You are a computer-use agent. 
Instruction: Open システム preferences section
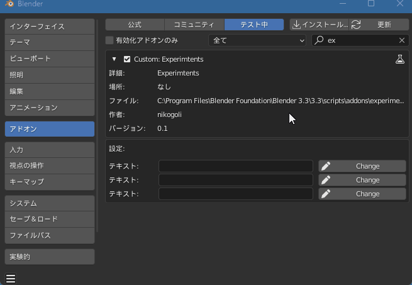pyautogui.click(x=50, y=203)
